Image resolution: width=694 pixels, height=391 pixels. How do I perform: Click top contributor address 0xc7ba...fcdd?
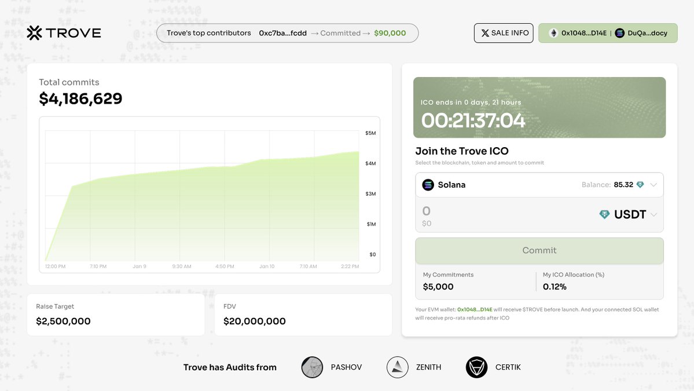[283, 33]
